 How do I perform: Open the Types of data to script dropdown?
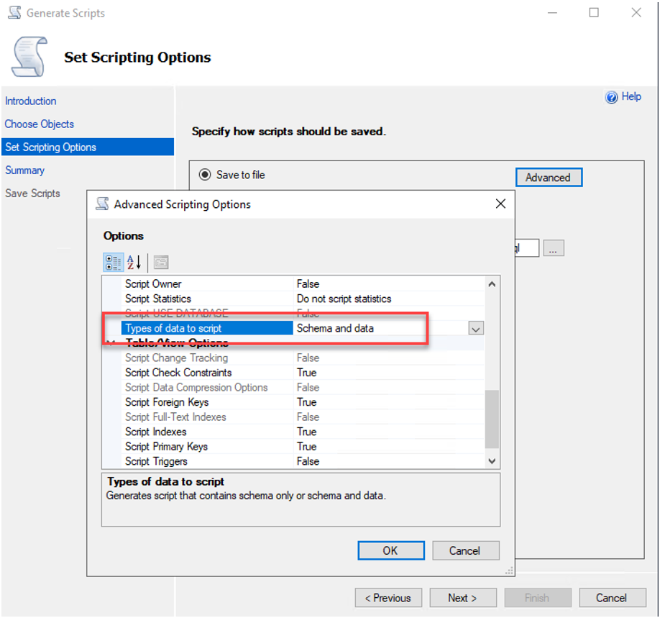pyautogui.click(x=475, y=328)
